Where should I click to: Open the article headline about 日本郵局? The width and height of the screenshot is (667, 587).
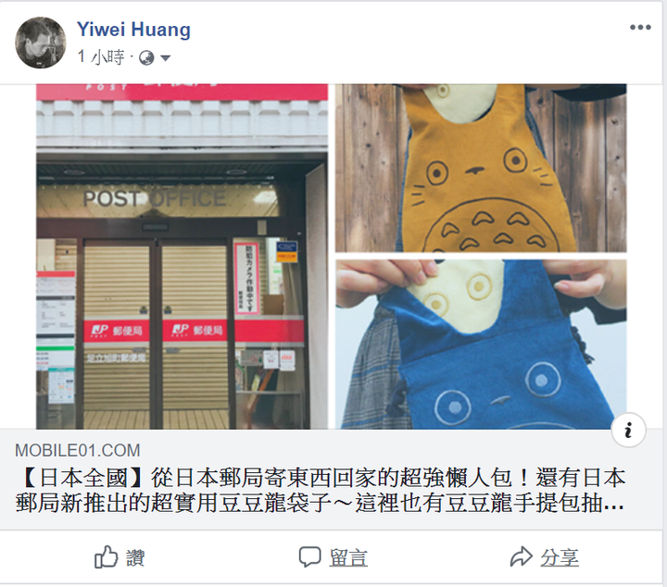tap(321, 490)
